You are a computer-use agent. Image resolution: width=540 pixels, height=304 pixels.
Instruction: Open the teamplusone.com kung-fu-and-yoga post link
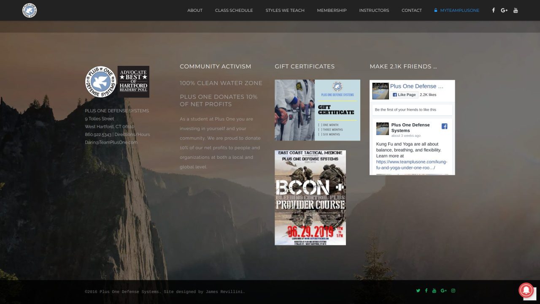[412, 165]
